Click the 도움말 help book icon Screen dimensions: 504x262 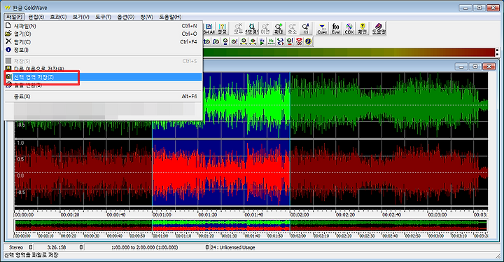[379, 29]
